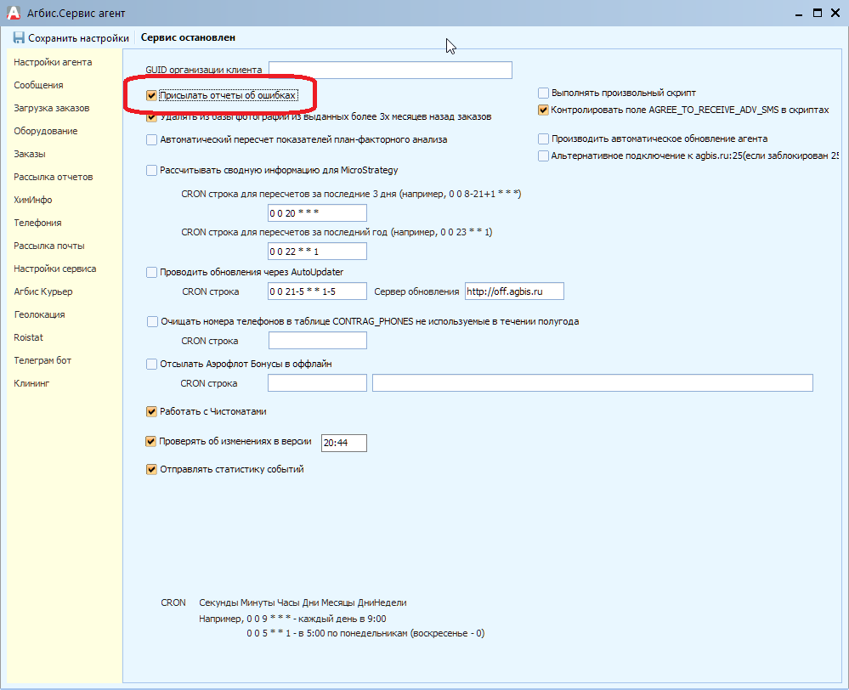Enable CONTRAG_PHONES phone cleanup checkbox

coord(152,322)
